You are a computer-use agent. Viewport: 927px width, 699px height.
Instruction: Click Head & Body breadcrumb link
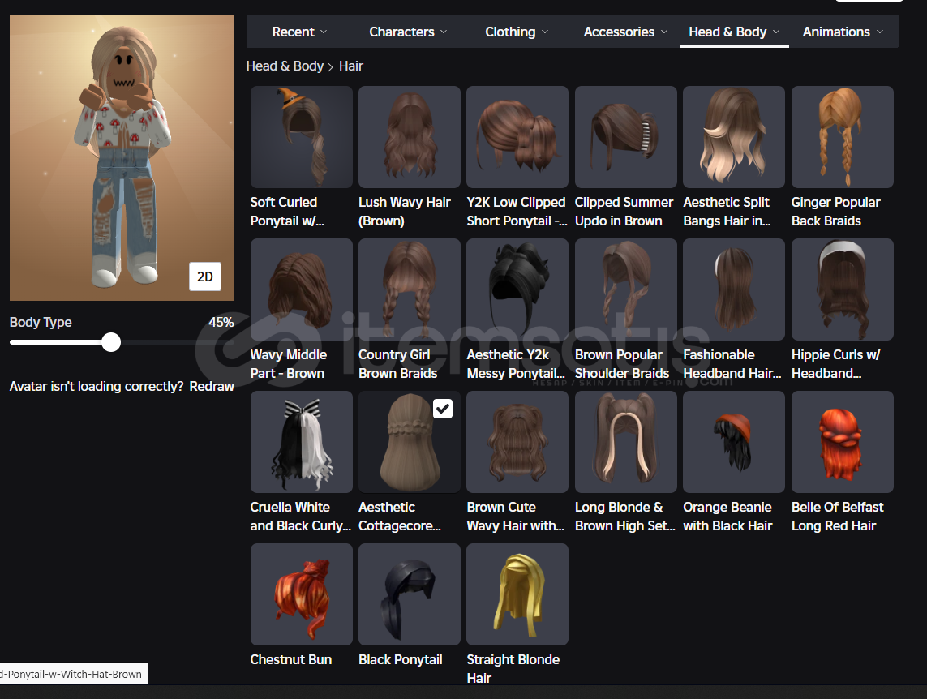click(285, 66)
